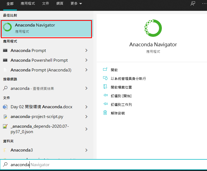This screenshot has width=207, height=171.
Task: Click the search magnifier icon in the search box
Action: click(x=5, y=165)
